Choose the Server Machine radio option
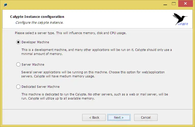The image size is (195, 127). 18,65
